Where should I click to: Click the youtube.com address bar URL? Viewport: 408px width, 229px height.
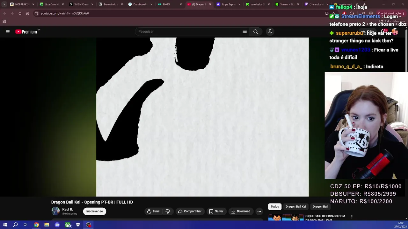tap(65, 13)
